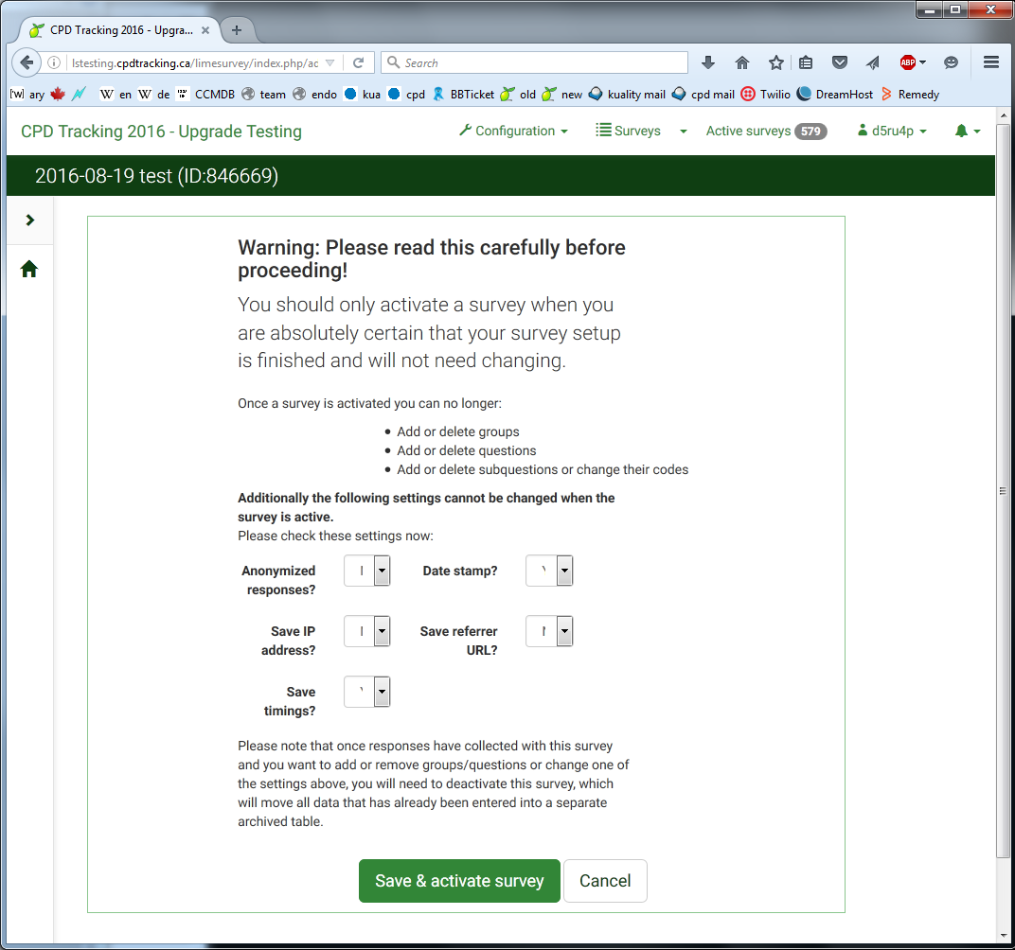The height and width of the screenshot is (950, 1015).
Task: Go back with the browser back arrow
Action: tap(27, 62)
